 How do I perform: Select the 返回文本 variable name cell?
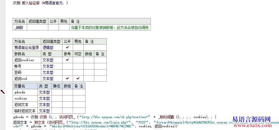point(25,105)
